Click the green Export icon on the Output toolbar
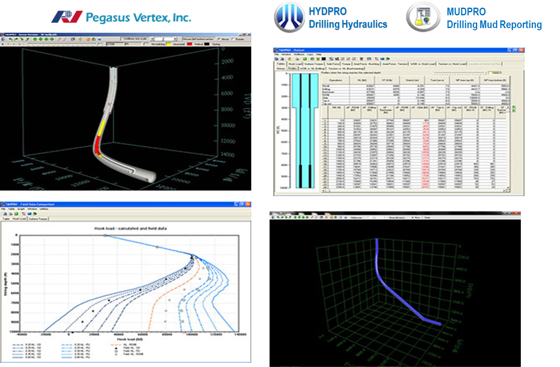This screenshot has width=560, height=367. (304, 58)
